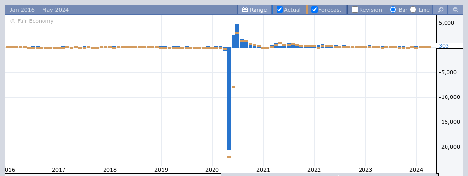
Task: Switch chart to Line mode
Action: point(413,10)
